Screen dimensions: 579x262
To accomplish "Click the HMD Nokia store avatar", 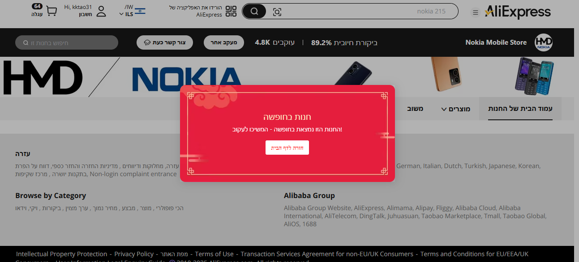I will point(544,42).
